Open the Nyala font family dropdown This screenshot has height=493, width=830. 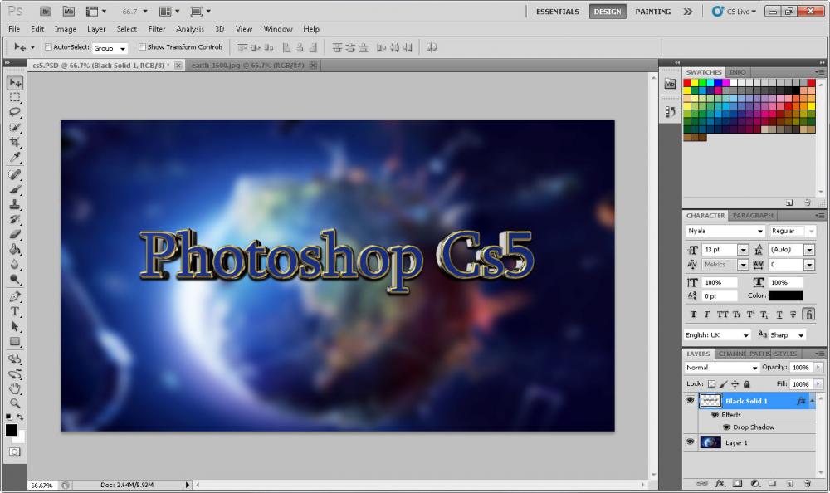pos(725,231)
